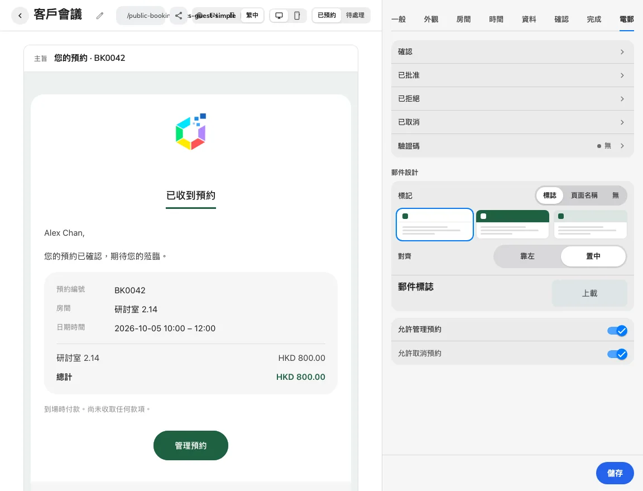
Task: Click the booking number BK0042 value
Action: coord(130,290)
